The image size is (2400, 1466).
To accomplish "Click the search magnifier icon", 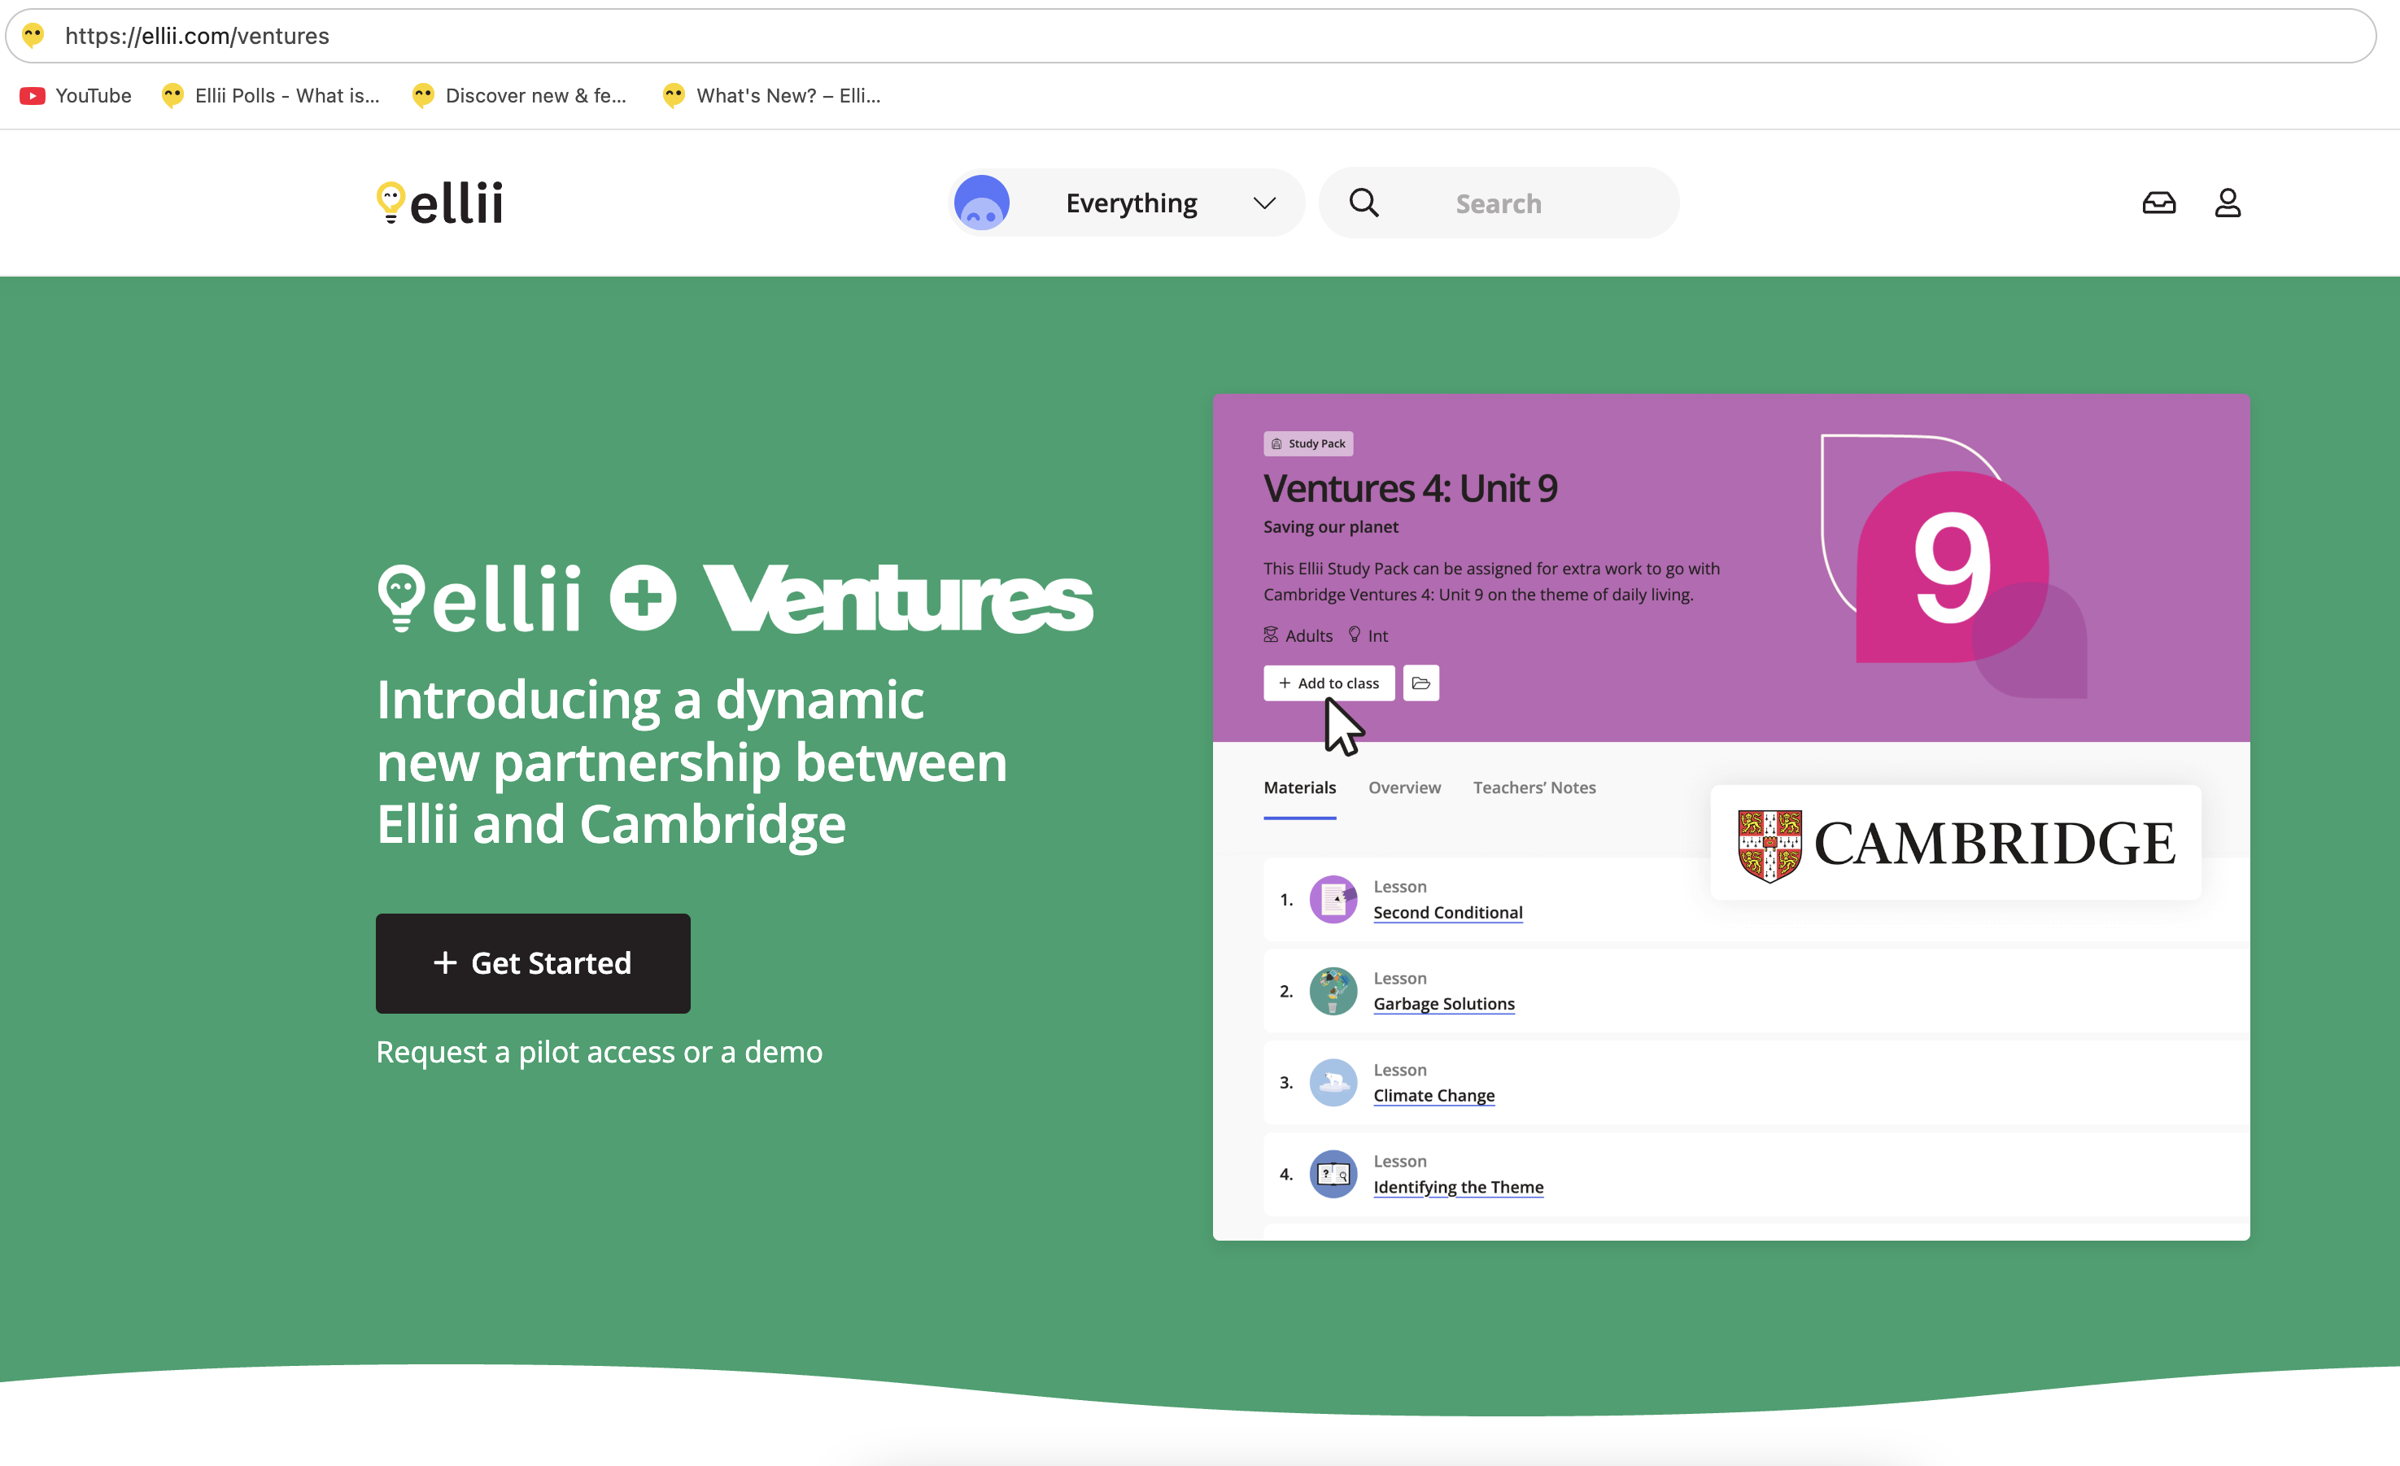I will 1364,203.
